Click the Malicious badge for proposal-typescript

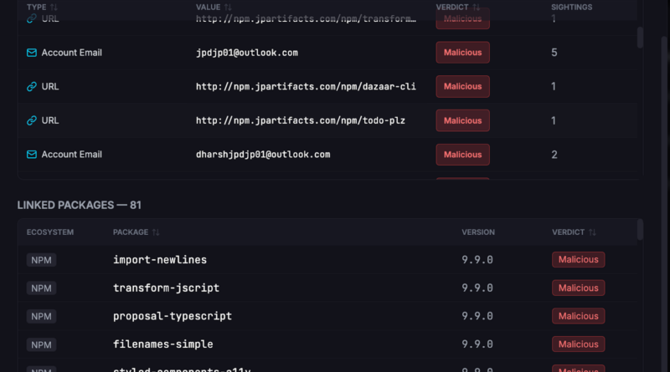pyautogui.click(x=578, y=316)
